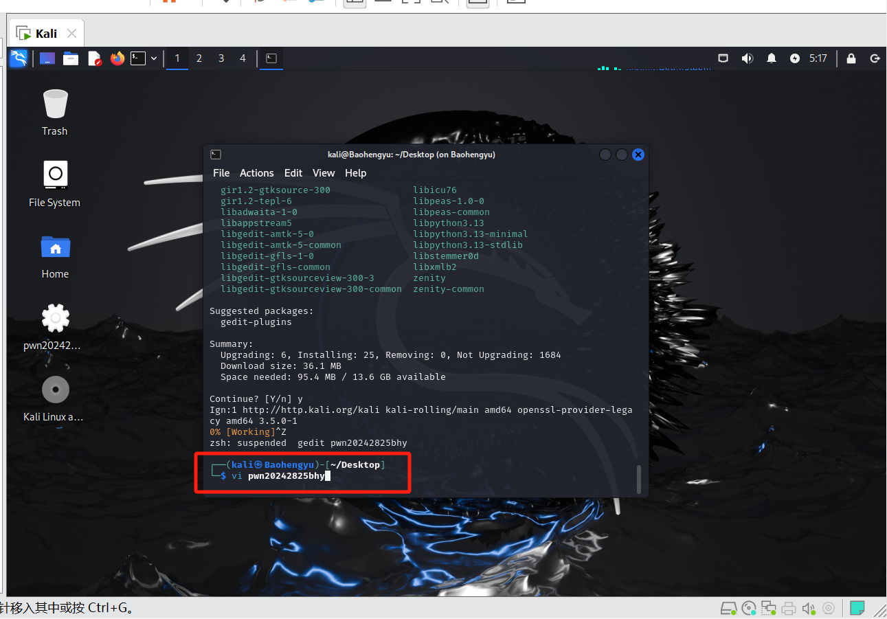Click the VM sound card status icon
The image size is (887, 619).
[x=809, y=608]
